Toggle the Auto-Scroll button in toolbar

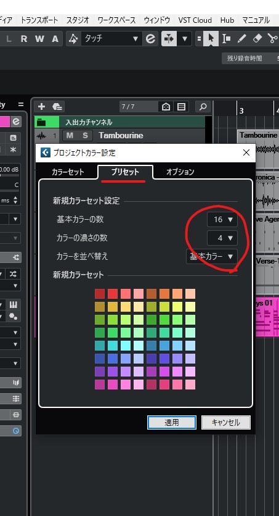pos(169,39)
